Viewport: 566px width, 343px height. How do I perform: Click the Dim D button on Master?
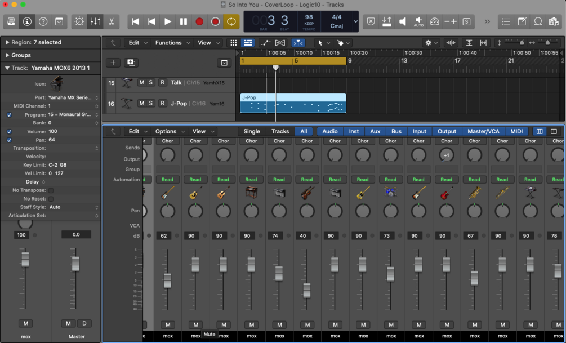coord(84,323)
